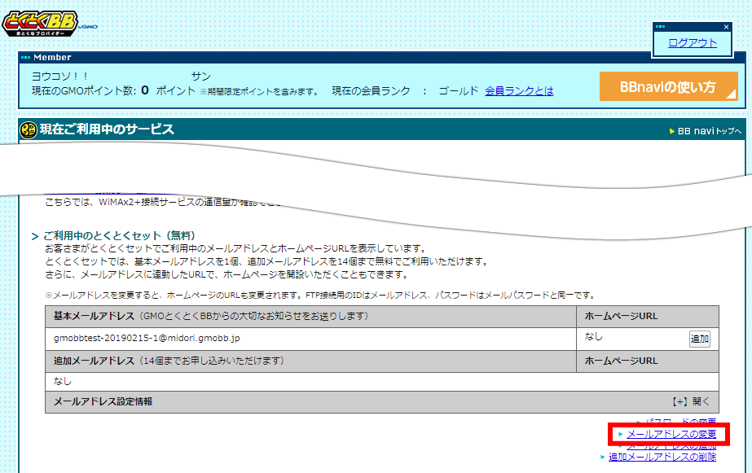Select the email address gmobbtest-20190215-1@midori.gmobb.jp

(147, 339)
